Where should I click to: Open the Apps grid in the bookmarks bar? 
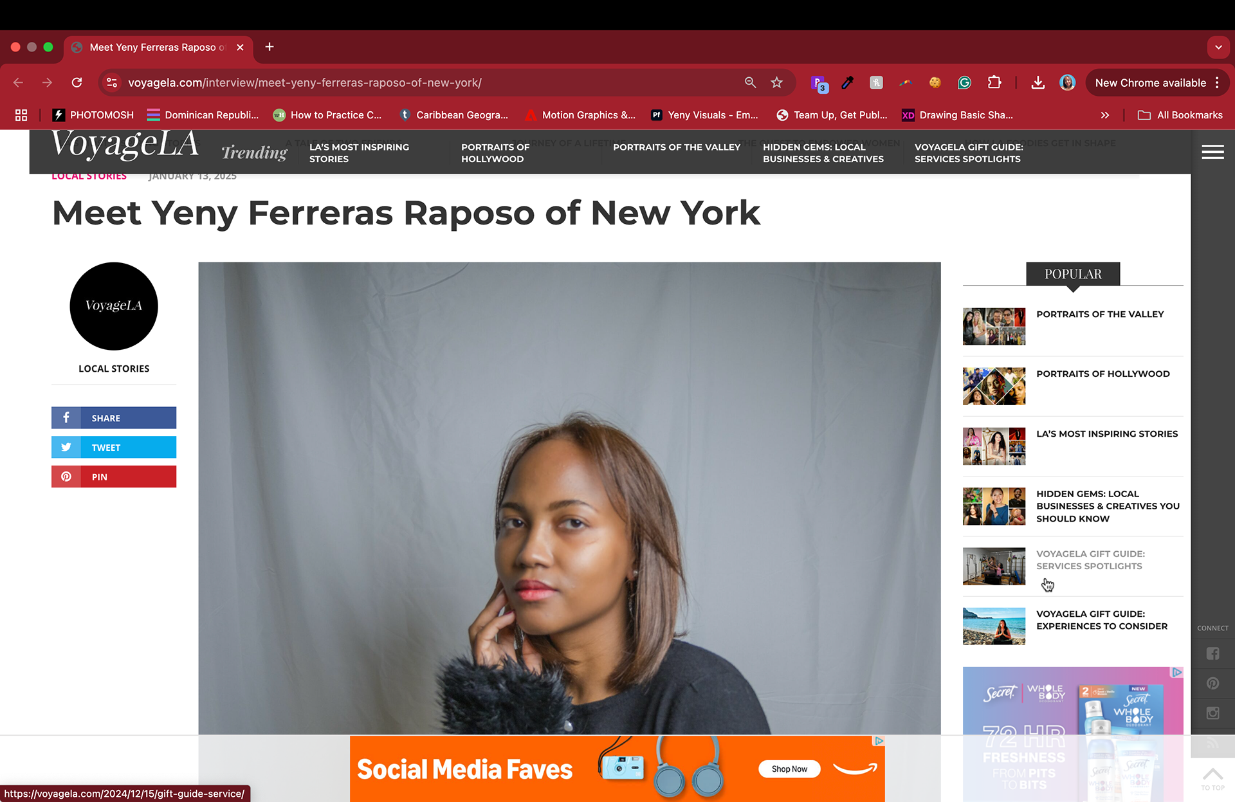[x=21, y=115]
